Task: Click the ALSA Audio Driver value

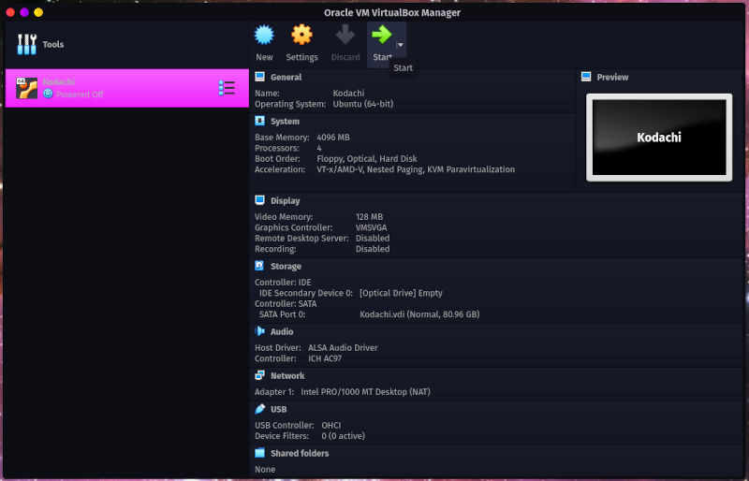Action: [x=343, y=347]
